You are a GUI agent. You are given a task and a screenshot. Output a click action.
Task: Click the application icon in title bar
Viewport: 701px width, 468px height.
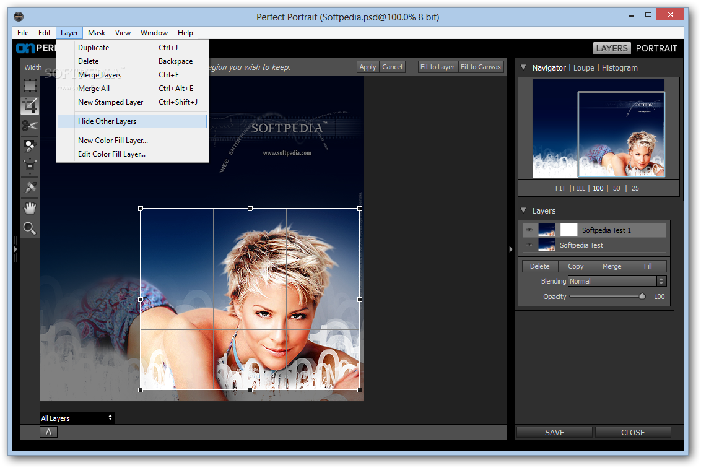[x=19, y=17]
